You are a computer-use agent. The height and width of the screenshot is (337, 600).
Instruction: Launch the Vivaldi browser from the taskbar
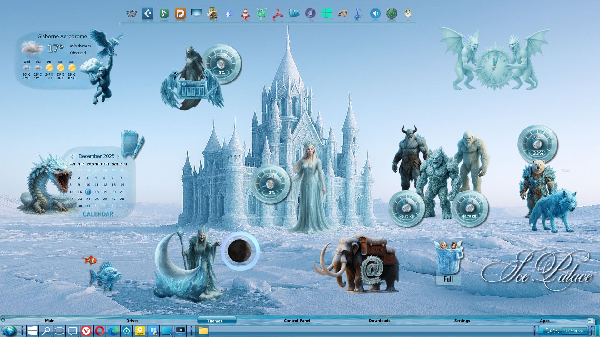point(86,331)
